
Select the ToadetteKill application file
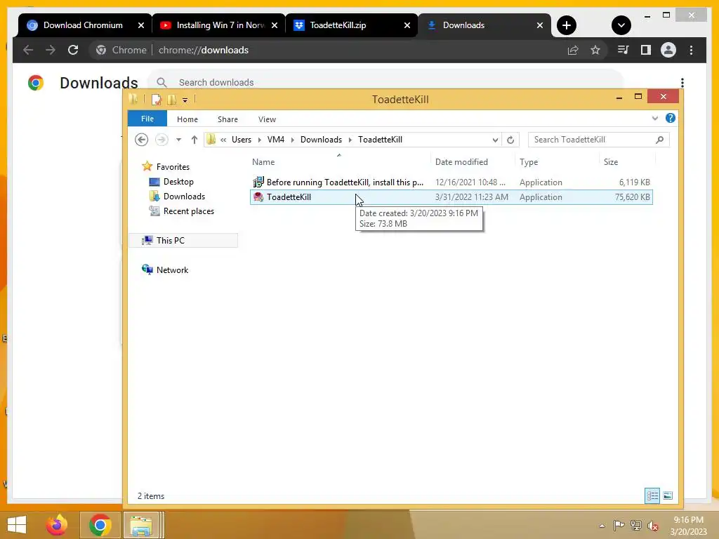[x=451, y=197]
